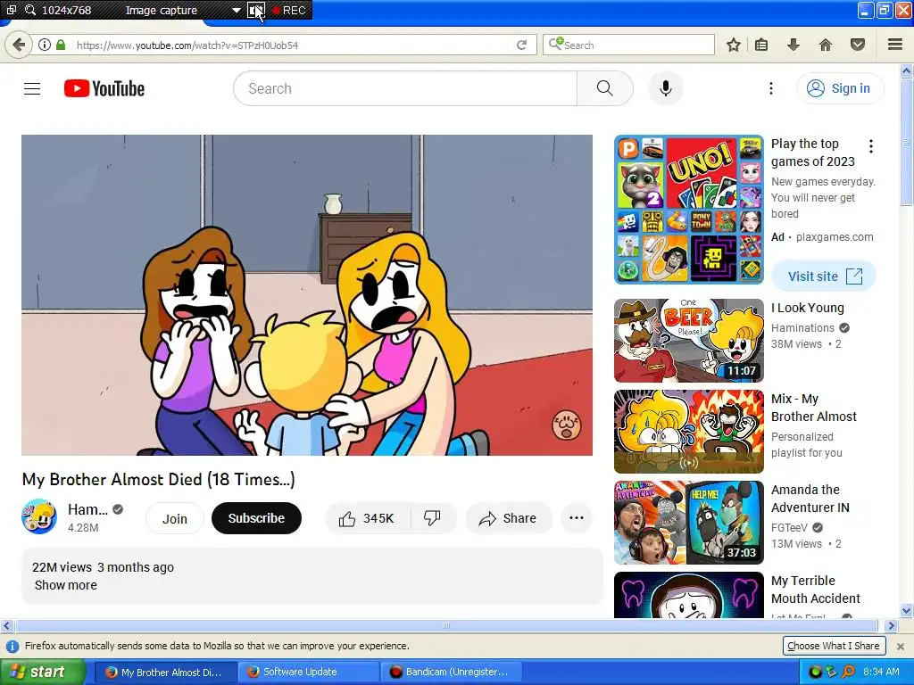
Task: Open the Pocket icon in toolbar
Action: click(x=858, y=45)
